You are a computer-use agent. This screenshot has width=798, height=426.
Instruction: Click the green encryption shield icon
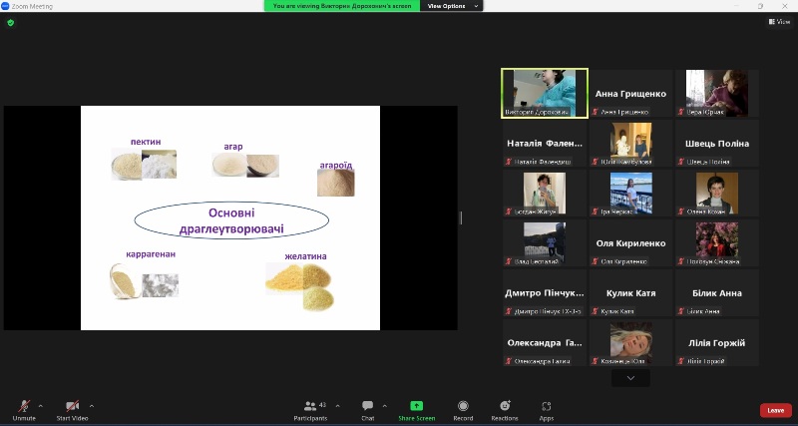pos(11,22)
